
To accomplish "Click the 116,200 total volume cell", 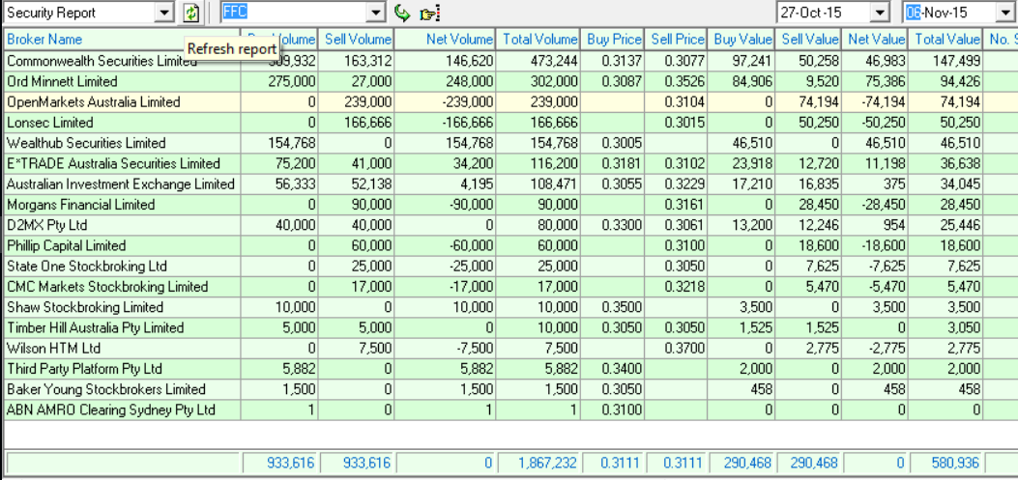I will pos(538,163).
